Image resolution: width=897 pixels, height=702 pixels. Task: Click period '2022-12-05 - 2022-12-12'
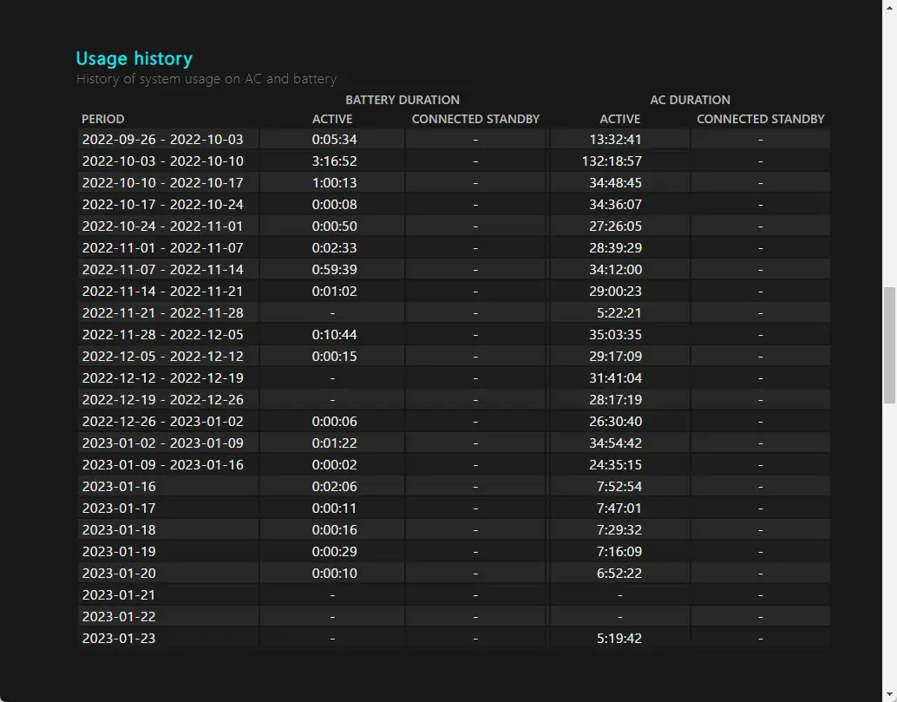[x=162, y=357]
